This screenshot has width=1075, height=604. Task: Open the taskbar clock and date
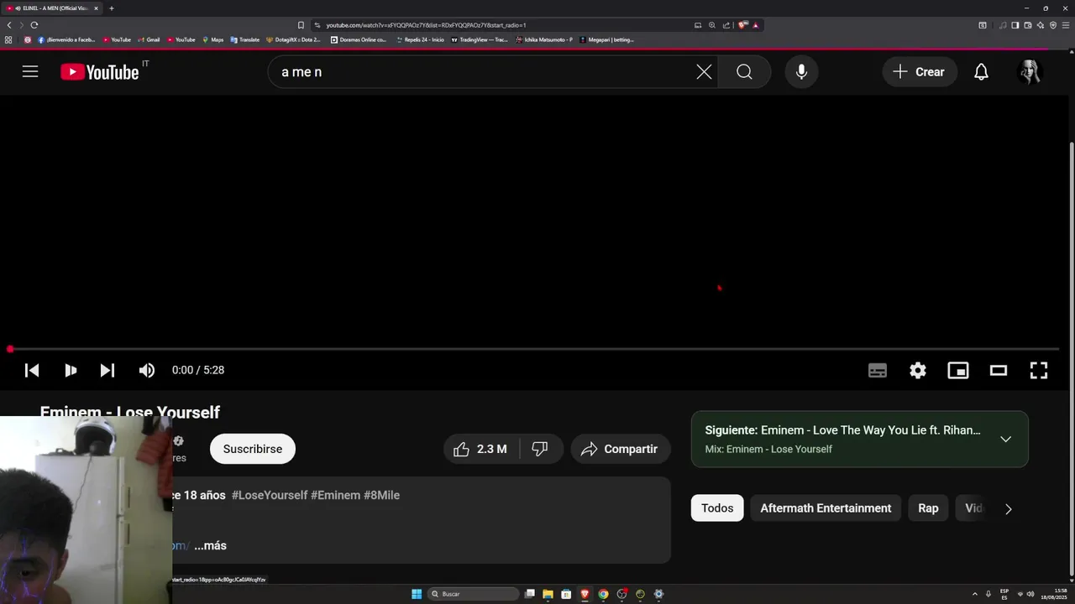click(x=1054, y=594)
